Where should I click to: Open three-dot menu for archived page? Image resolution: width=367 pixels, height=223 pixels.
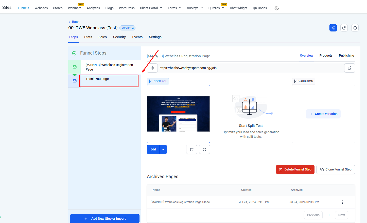342,202
